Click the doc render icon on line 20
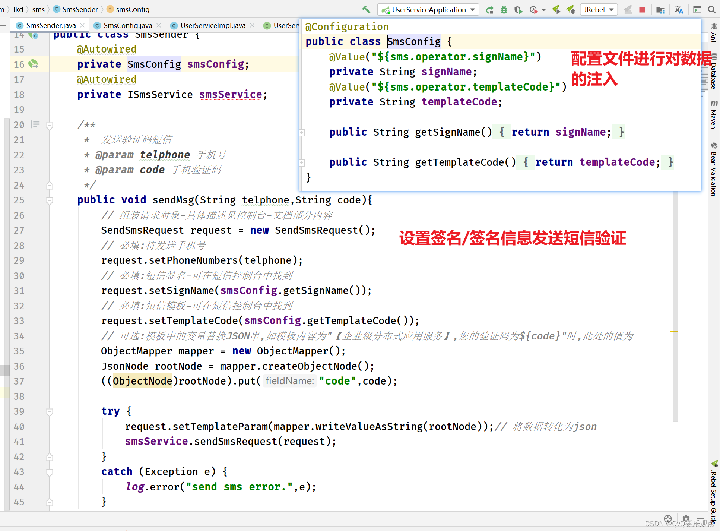Screen dimensions: 720x531 (35, 124)
